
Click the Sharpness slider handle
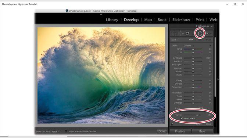point(193,93)
